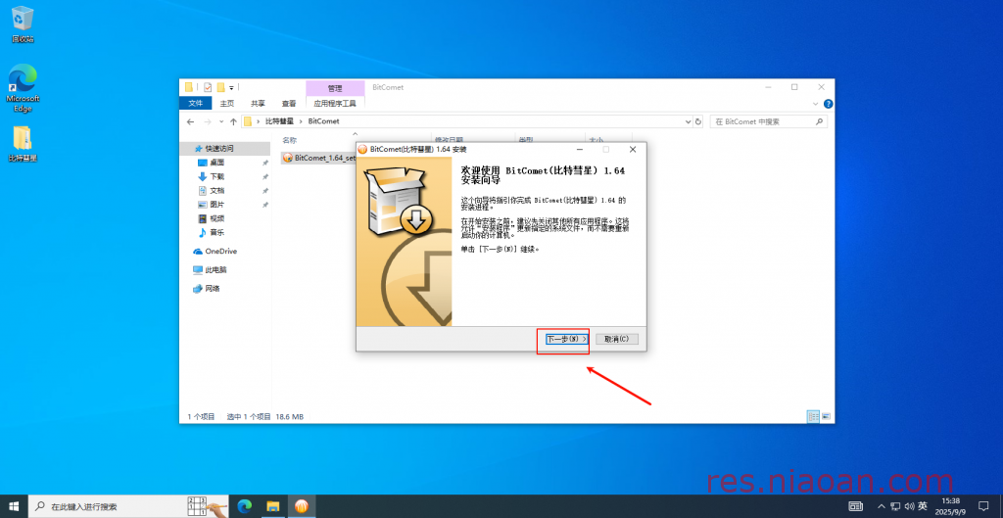Click the BitComet installer taskbar icon
This screenshot has width=1003, height=518.
[x=302, y=506]
